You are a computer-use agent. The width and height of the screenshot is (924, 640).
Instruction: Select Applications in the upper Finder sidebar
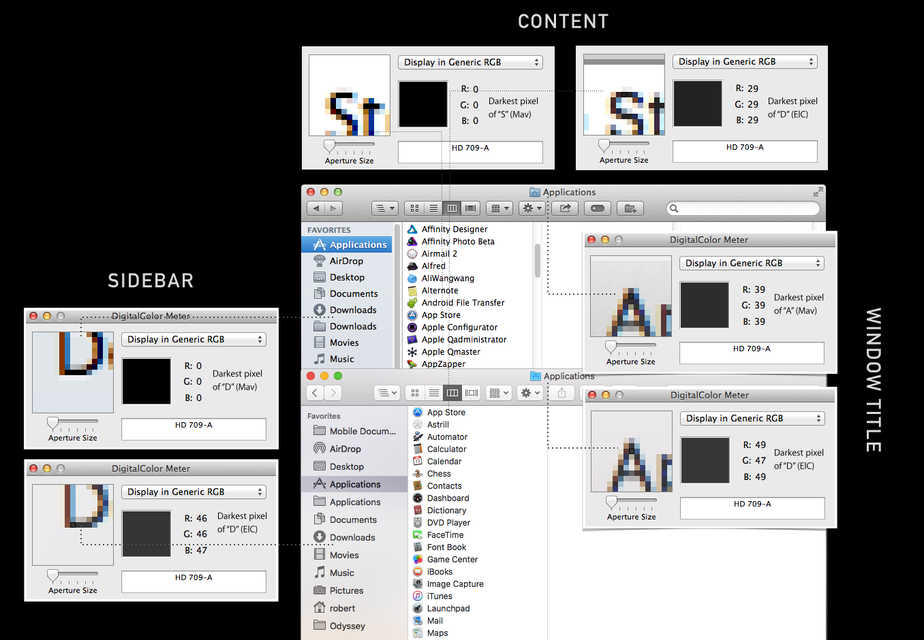347,244
